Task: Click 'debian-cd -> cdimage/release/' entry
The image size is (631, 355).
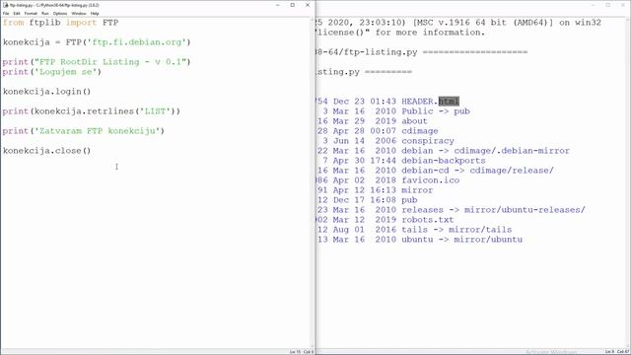Action: pyautogui.click(x=477, y=171)
